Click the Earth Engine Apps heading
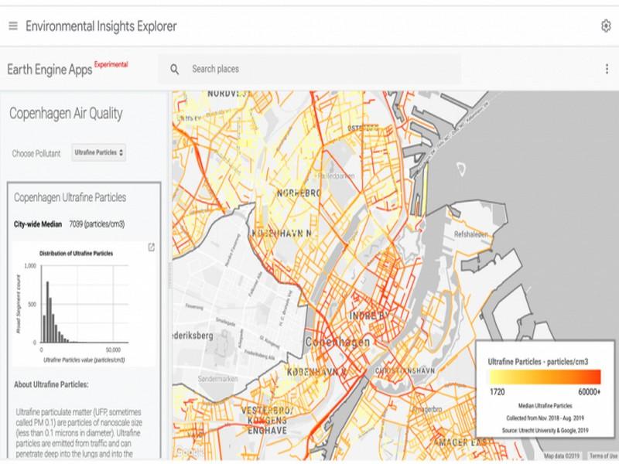Image resolution: width=619 pixels, height=464 pixels. coord(50,70)
